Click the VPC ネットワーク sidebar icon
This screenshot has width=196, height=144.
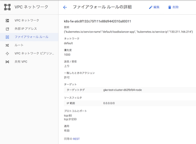[x=7, y=21]
